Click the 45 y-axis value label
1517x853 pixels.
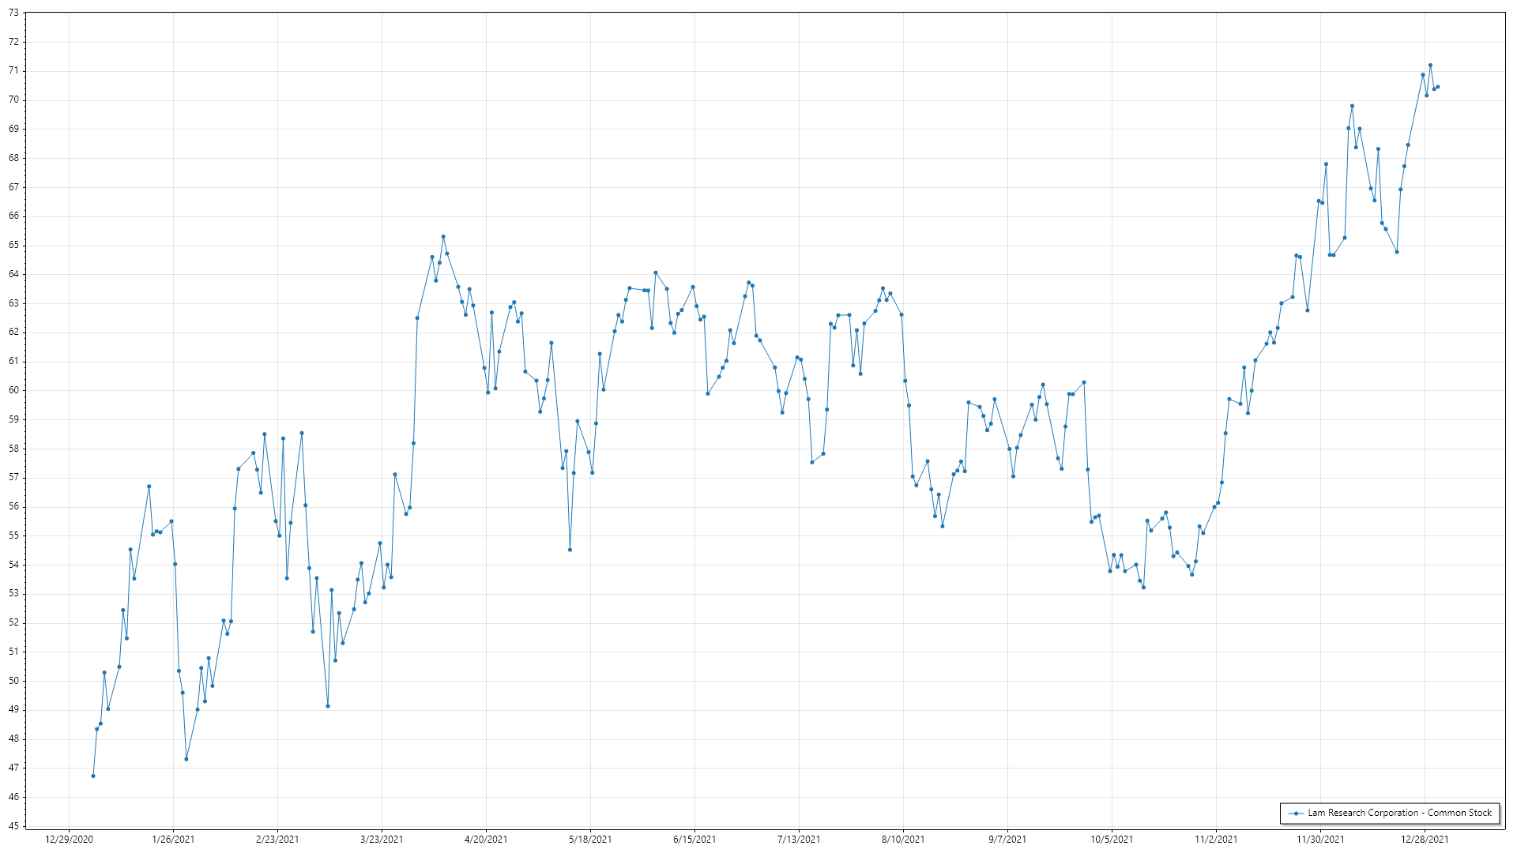pos(13,826)
